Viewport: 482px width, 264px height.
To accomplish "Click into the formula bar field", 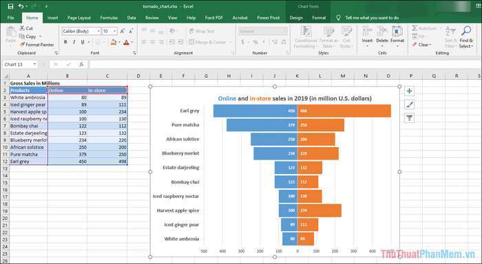I will point(284,65).
